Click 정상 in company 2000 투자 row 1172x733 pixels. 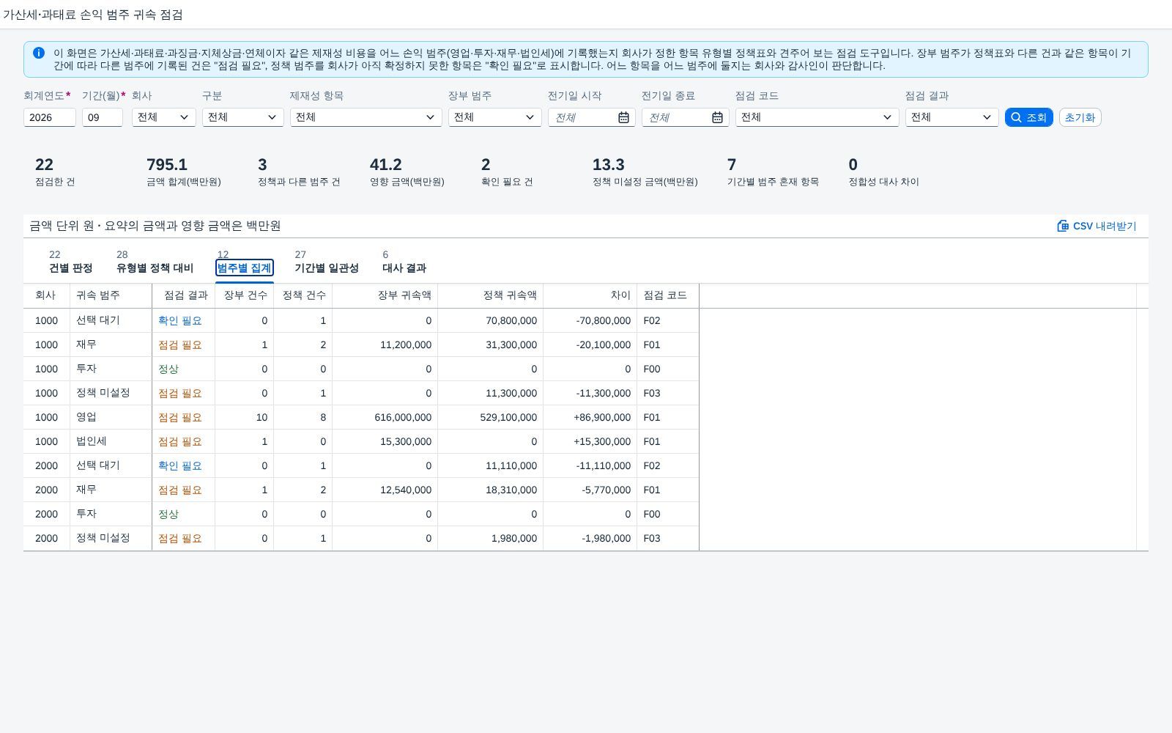168,514
